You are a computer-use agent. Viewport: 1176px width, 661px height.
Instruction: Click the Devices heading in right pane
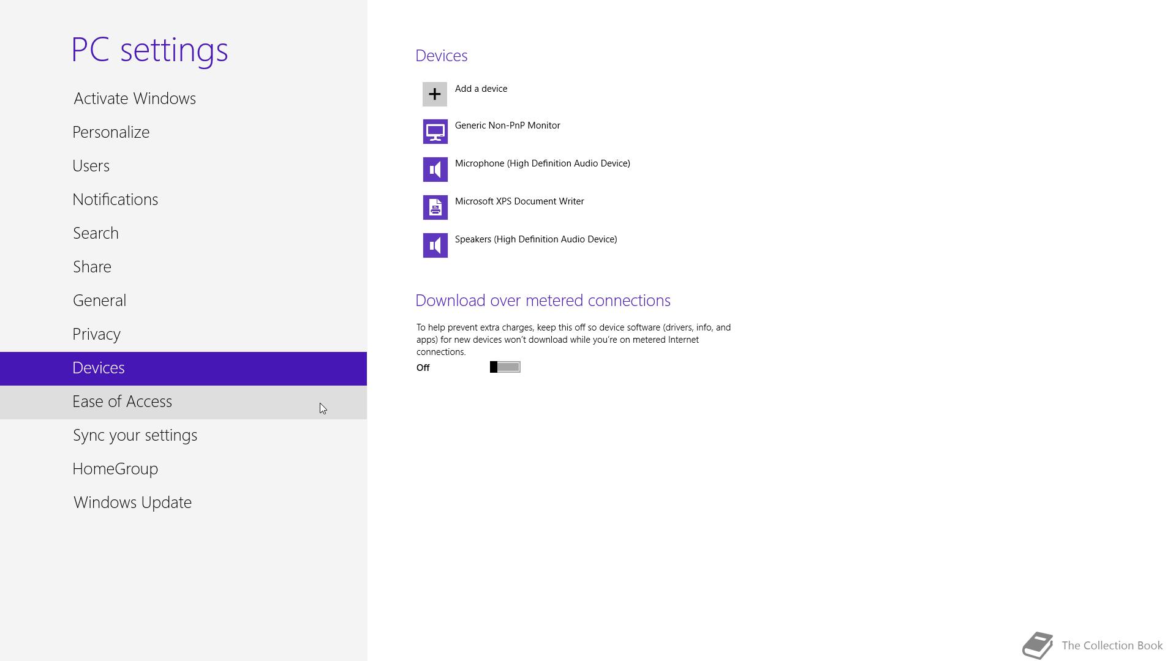click(x=442, y=56)
